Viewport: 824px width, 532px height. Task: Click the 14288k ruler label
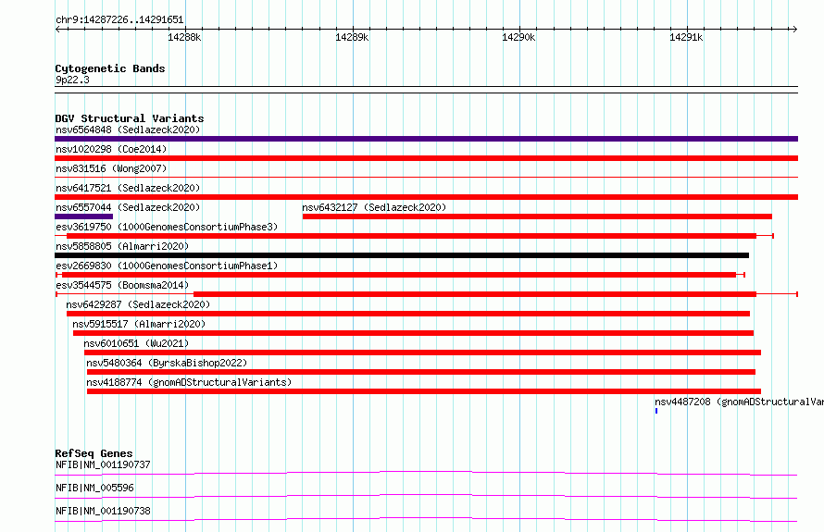184,37
